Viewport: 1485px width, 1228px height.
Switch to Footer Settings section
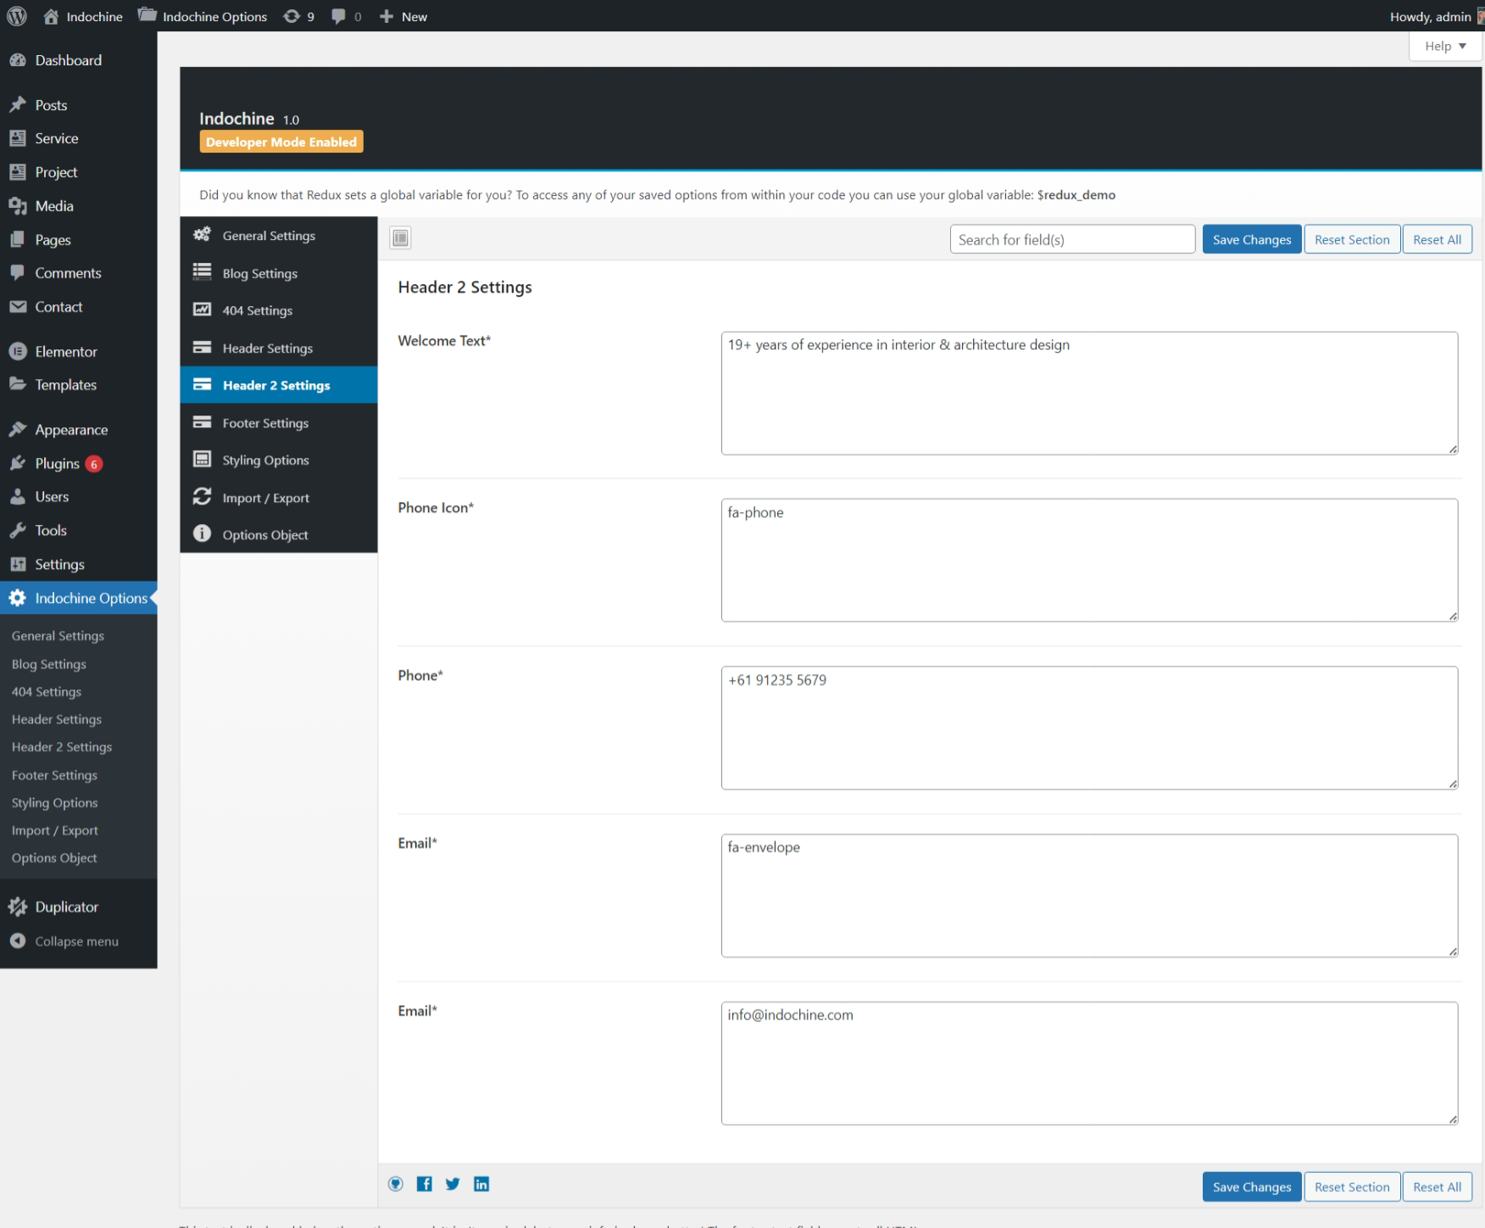point(265,422)
